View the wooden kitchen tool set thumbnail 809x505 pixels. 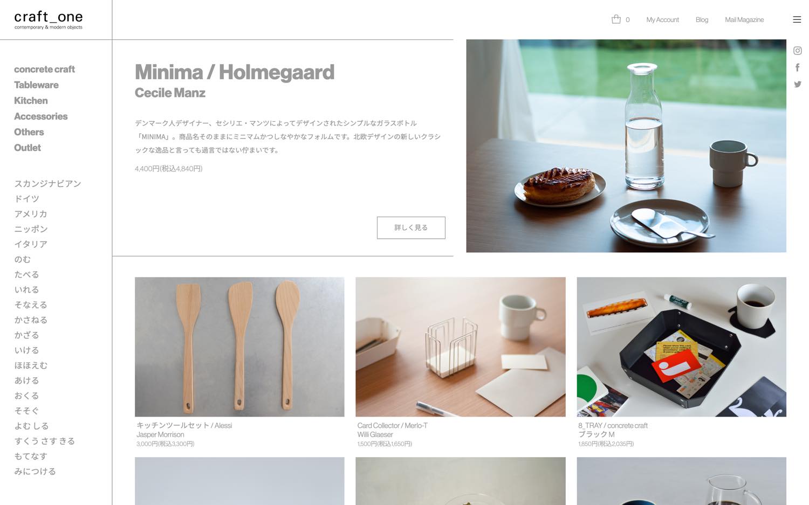239,347
